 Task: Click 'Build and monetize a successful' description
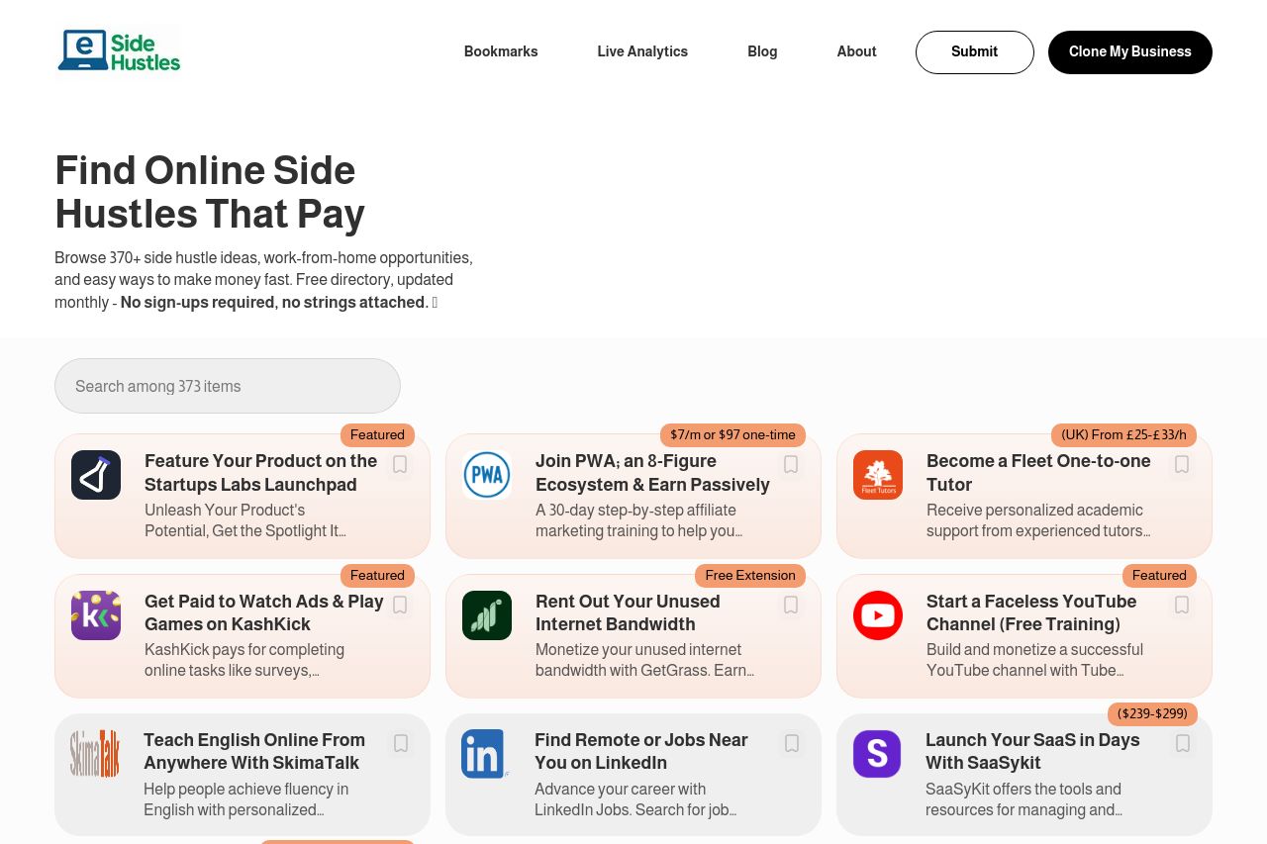pos(1034,660)
